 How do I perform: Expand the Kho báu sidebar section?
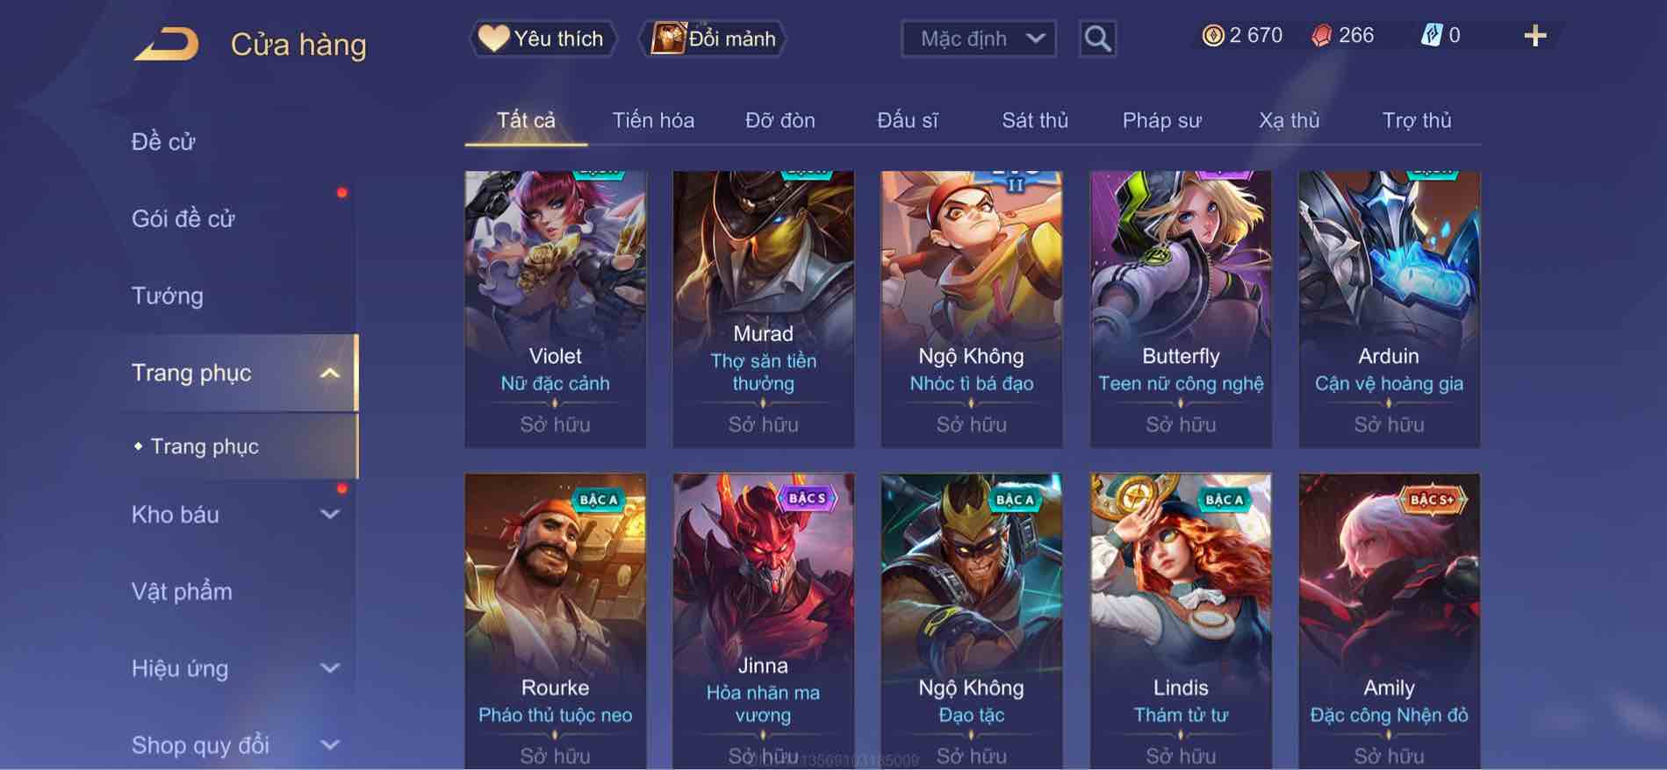330,515
